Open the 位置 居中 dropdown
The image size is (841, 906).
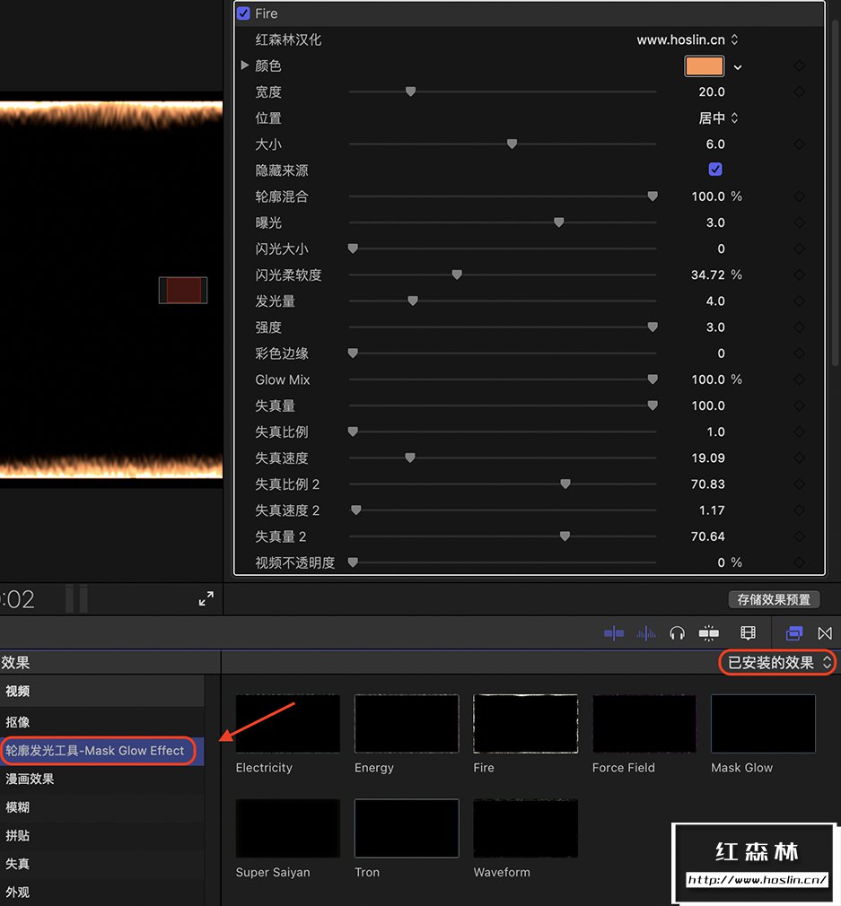(x=718, y=118)
